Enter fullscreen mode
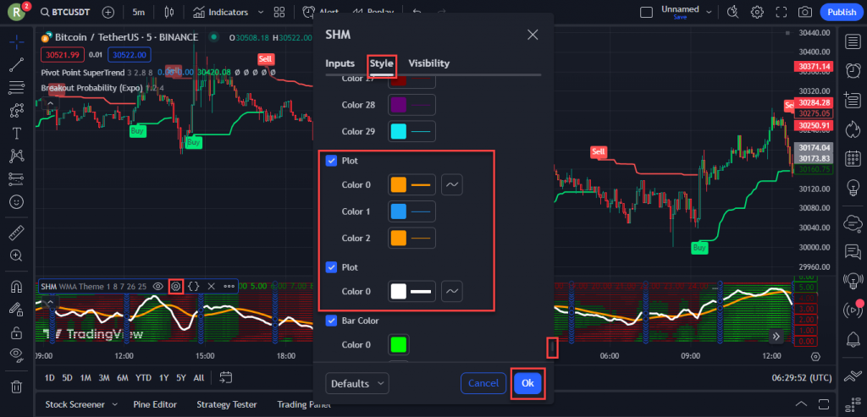The width and height of the screenshot is (867, 417). coord(781,12)
